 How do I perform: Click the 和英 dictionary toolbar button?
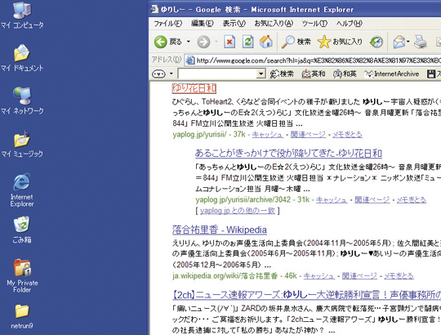345,74
